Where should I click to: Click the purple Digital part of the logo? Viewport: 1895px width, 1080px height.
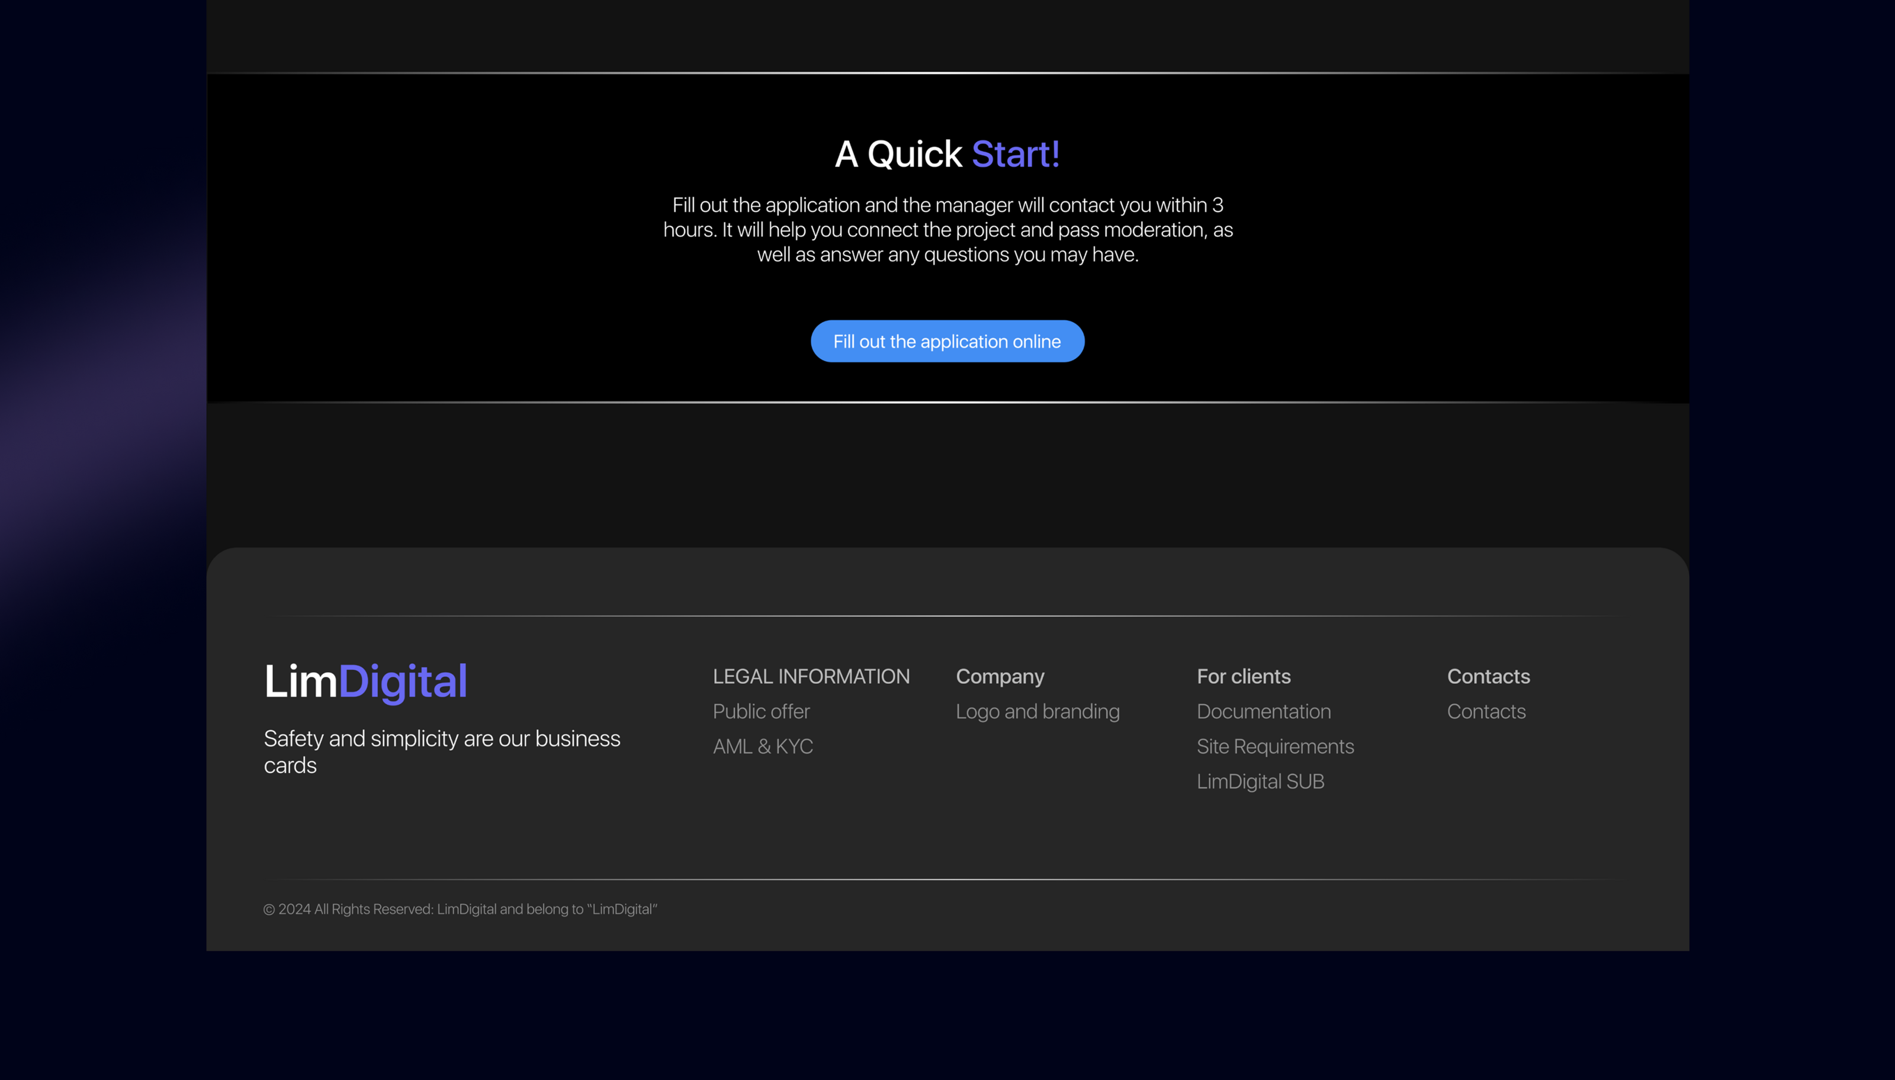[x=406, y=680]
